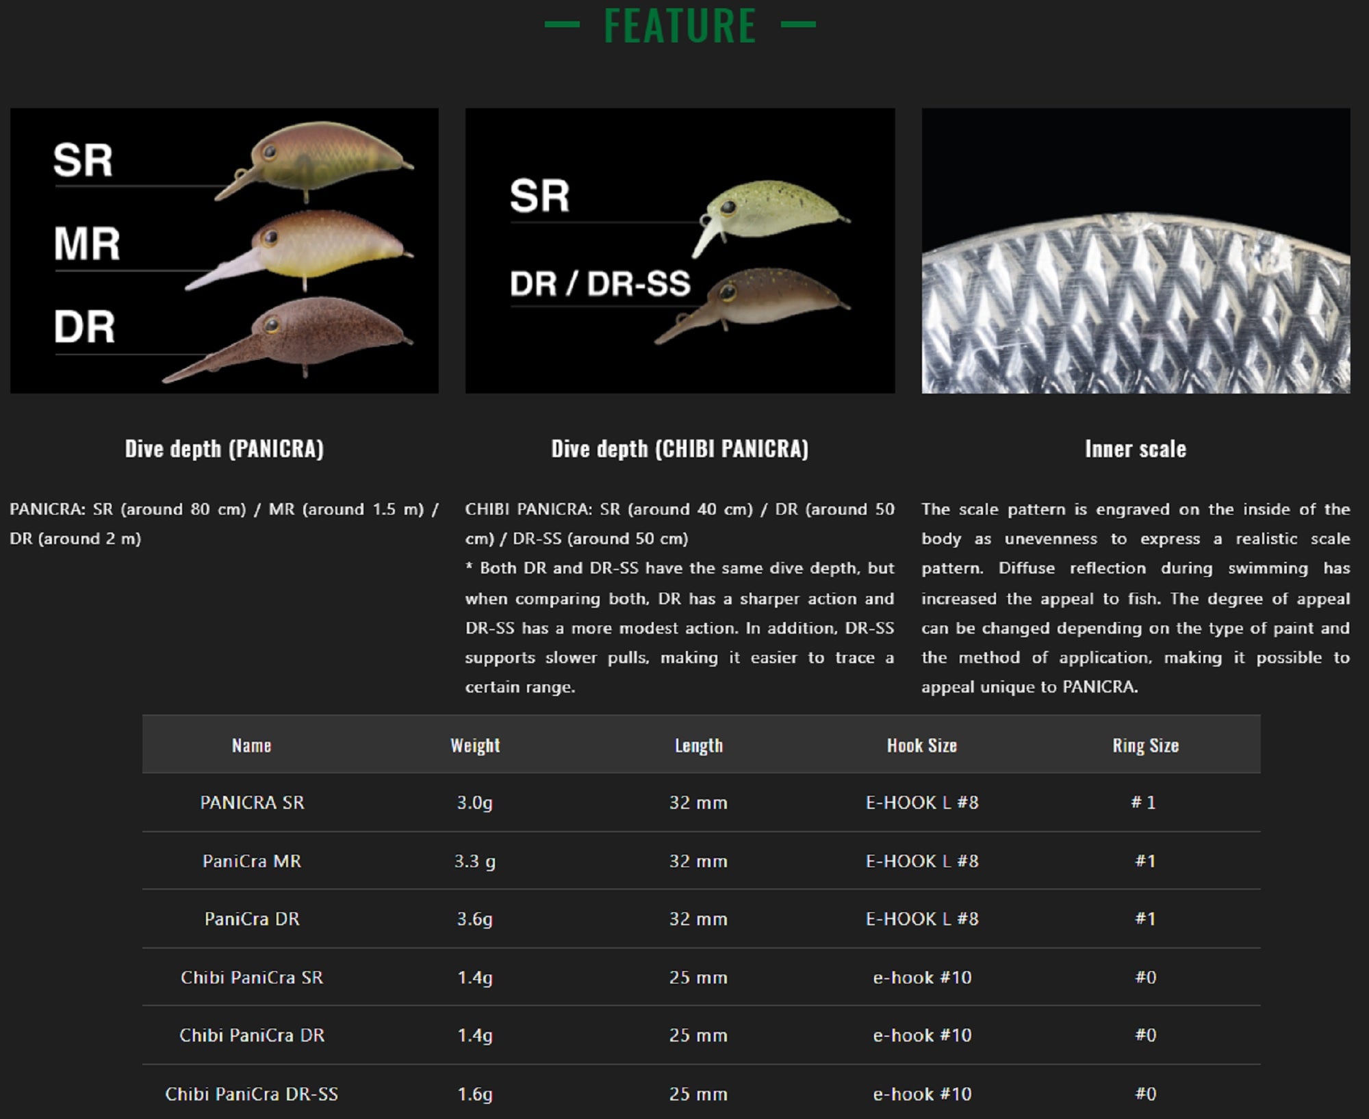Image resolution: width=1369 pixels, height=1119 pixels.
Task: Click the SR label in PANICRA image
Action: [x=83, y=161]
